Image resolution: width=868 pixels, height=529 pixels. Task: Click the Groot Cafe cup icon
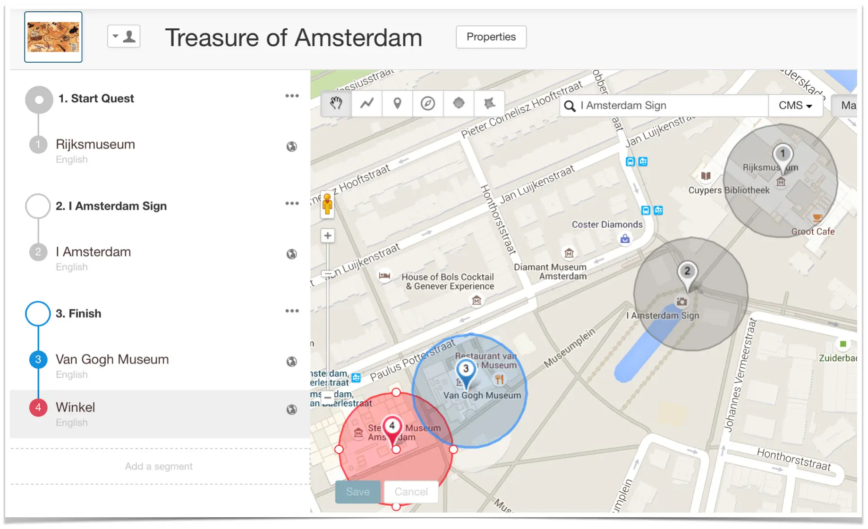tap(817, 218)
